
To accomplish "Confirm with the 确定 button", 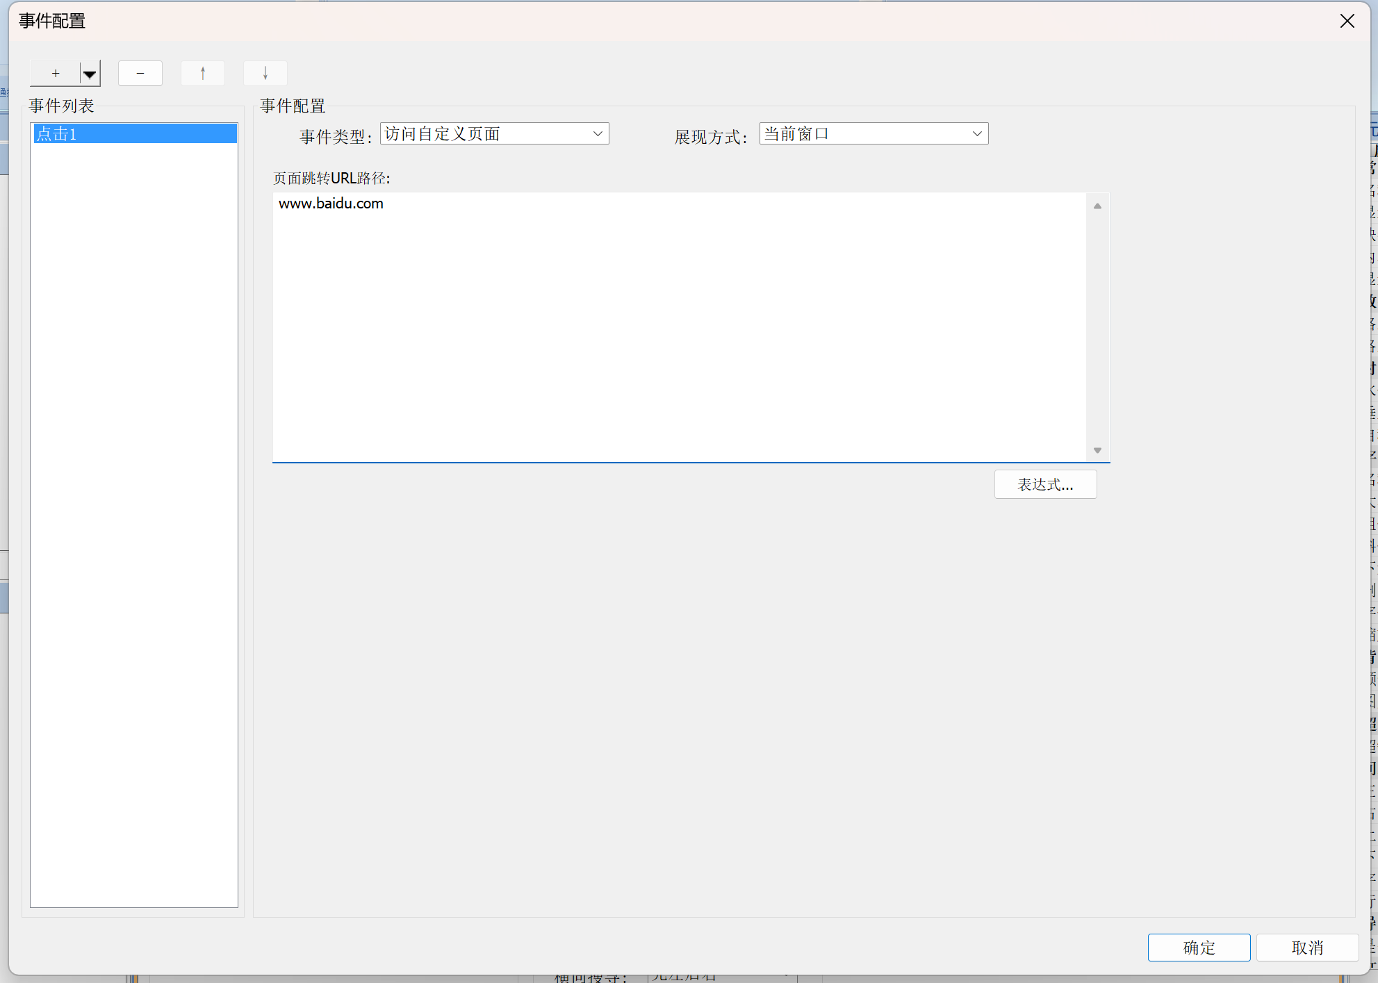I will click(x=1199, y=948).
